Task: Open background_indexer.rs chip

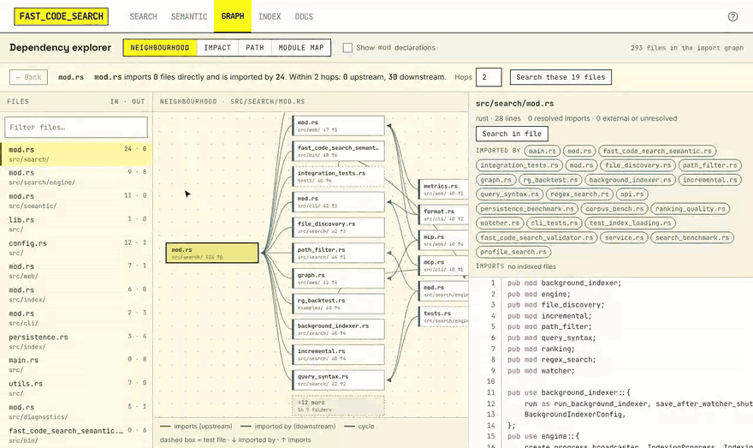Action: [630, 180]
